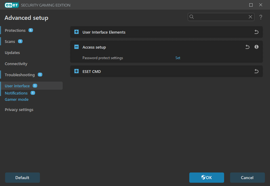270x186 pixels.
Task: Go to Updates settings
Action: click(x=12, y=52)
